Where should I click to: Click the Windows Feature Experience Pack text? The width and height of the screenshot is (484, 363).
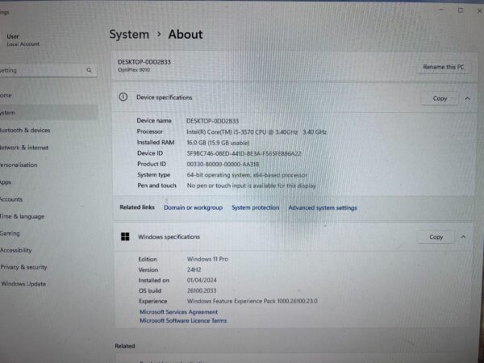click(x=252, y=301)
